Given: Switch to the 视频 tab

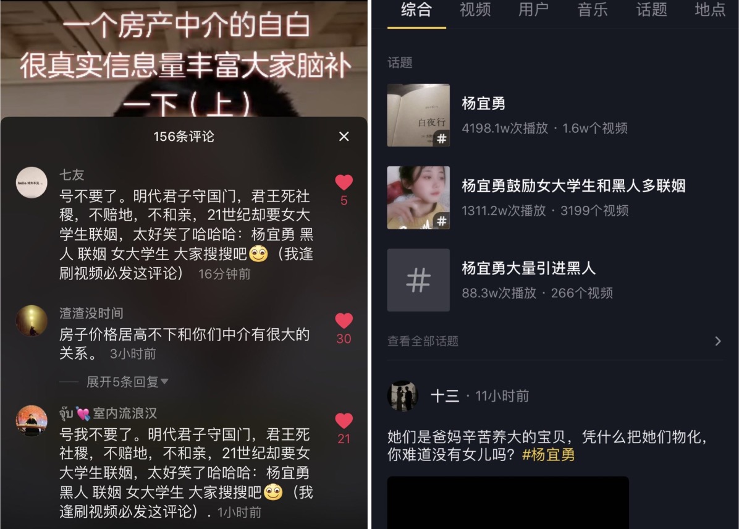Looking at the screenshot, I should pos(475,9).
